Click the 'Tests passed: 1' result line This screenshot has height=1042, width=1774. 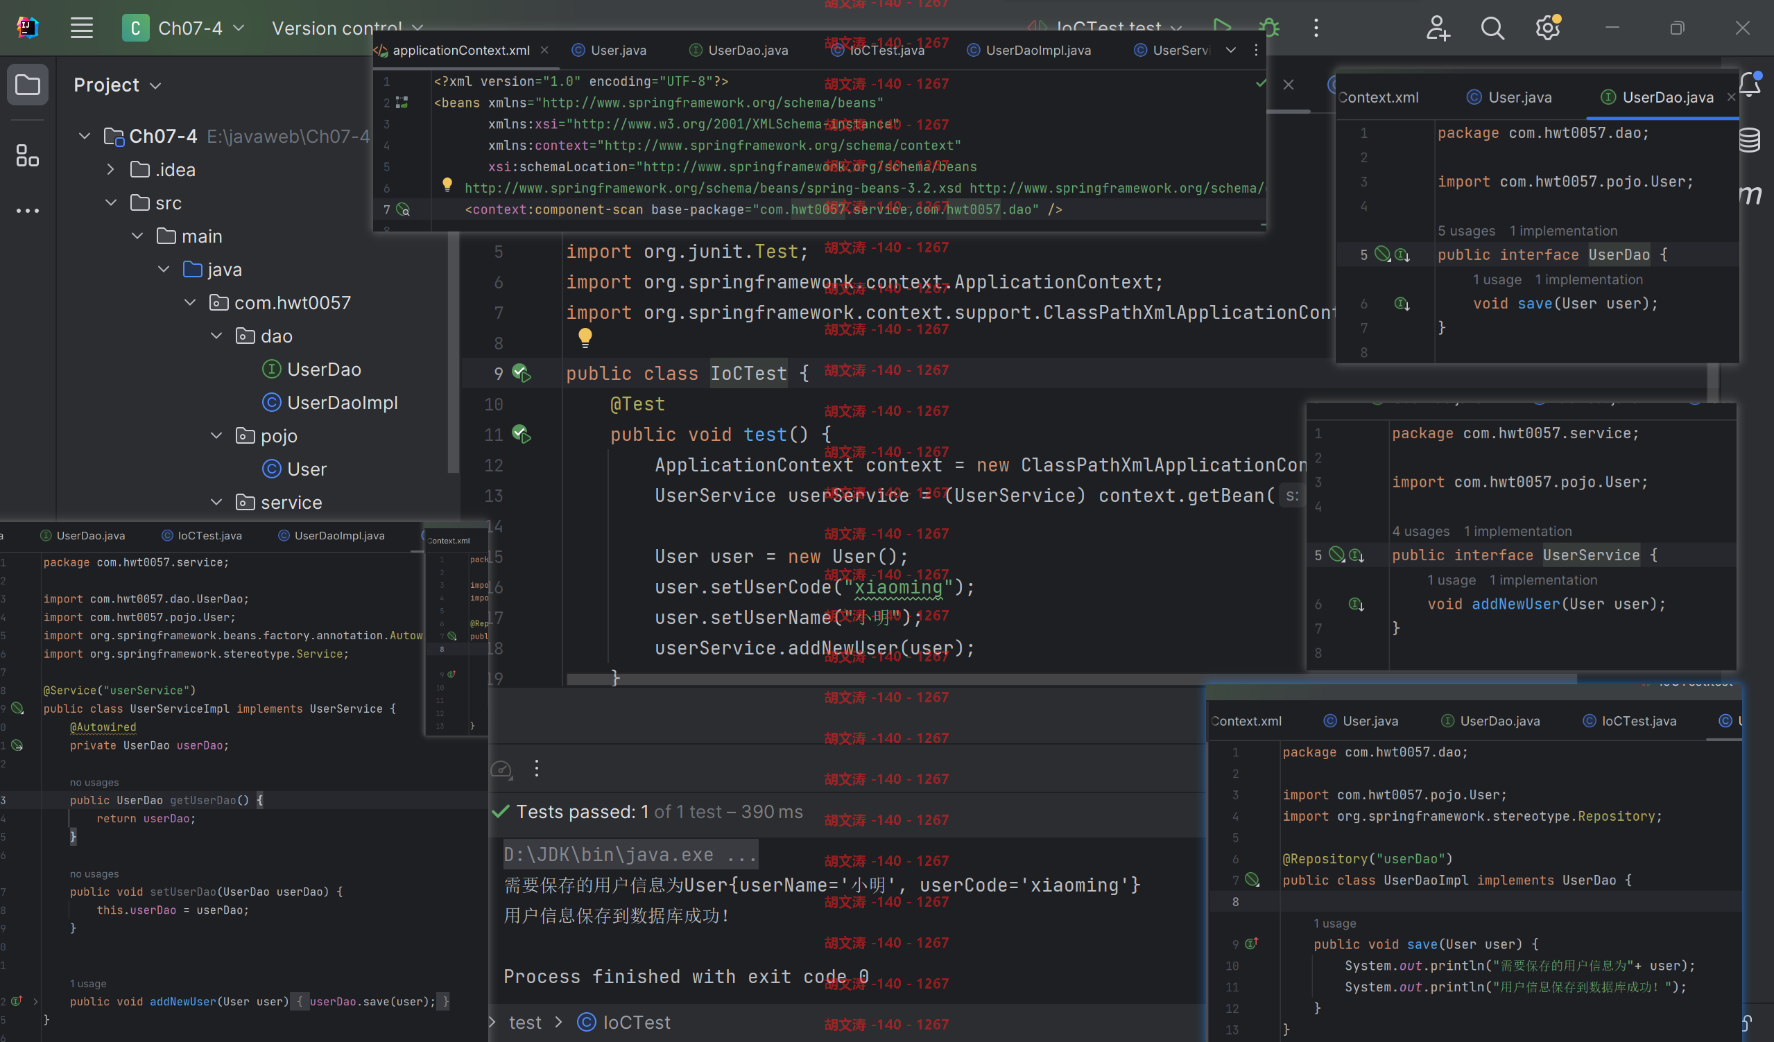[648, 812]
